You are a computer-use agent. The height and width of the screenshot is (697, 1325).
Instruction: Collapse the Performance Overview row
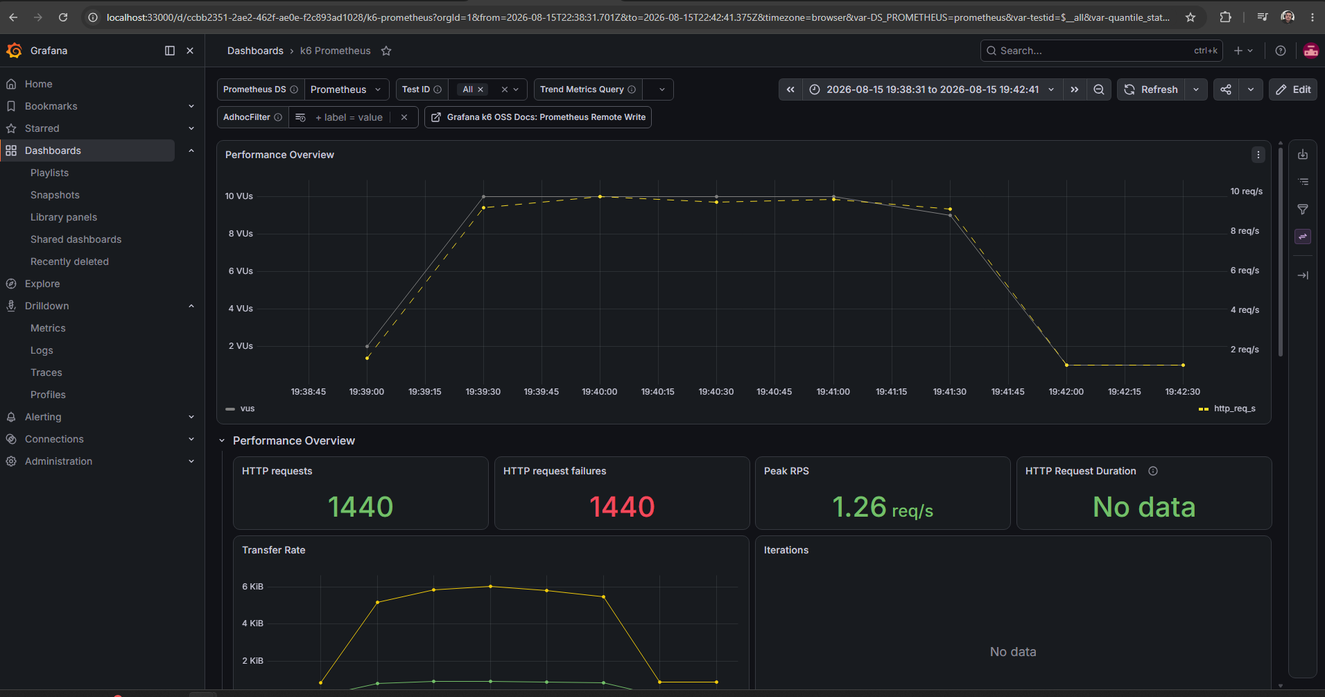click(222, 440)
